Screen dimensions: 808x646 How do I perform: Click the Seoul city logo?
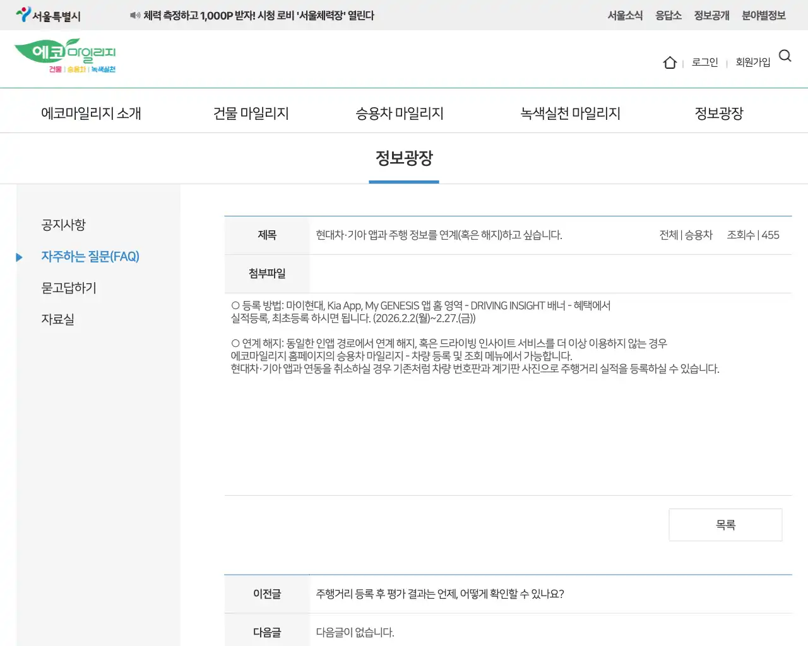click(x=48, y=15)
